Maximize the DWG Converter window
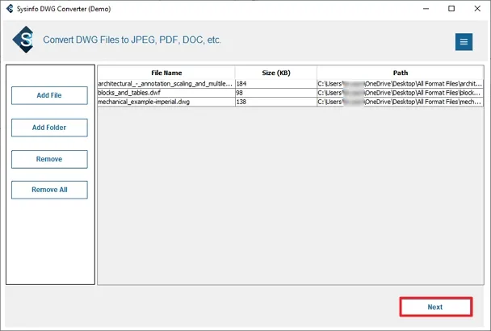 451,8
